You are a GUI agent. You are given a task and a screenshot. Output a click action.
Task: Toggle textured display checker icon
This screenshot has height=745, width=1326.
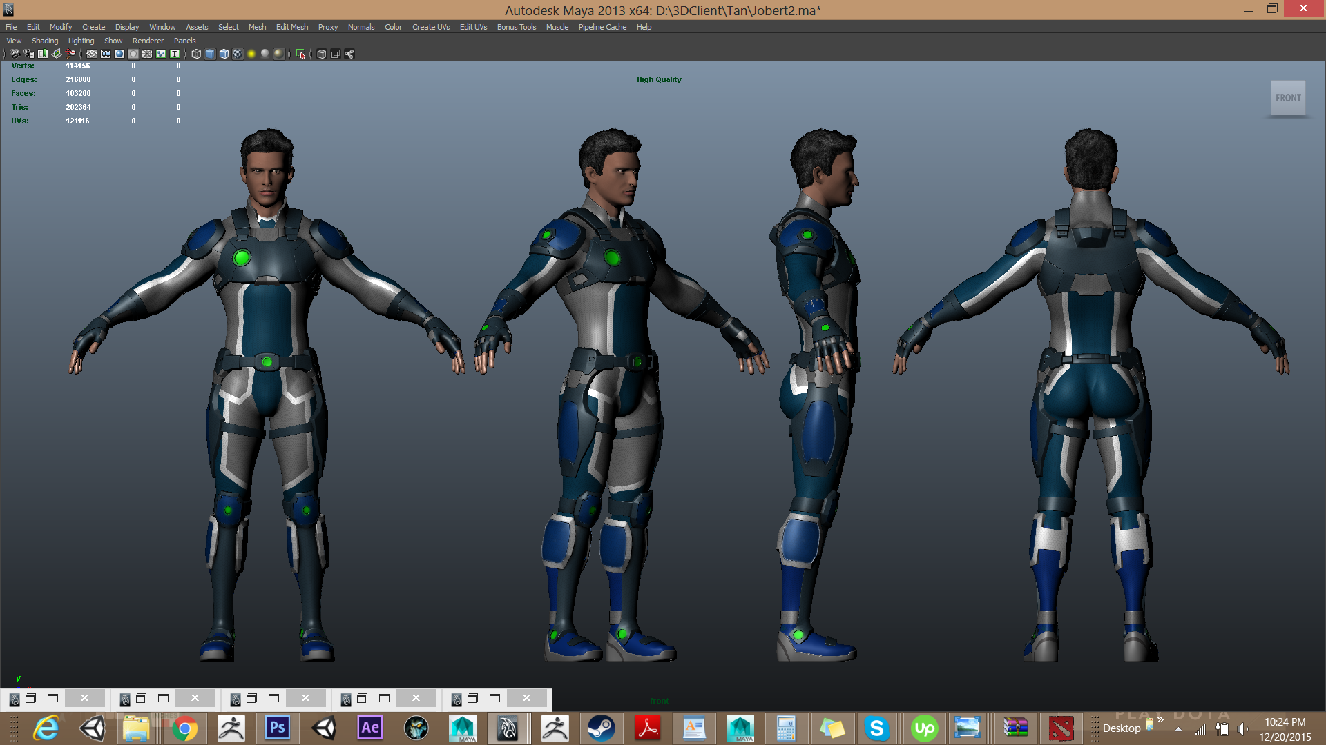click(x=238, y=54)
